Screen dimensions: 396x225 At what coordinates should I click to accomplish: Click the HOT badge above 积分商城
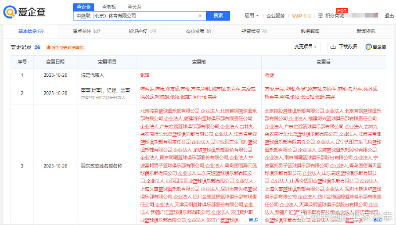tap(341, 11)
